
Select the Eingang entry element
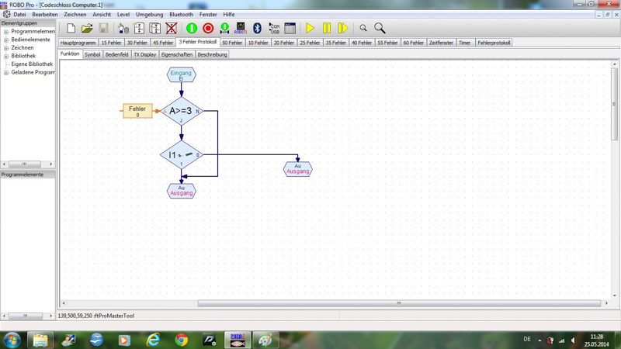[x=182, y=74]
